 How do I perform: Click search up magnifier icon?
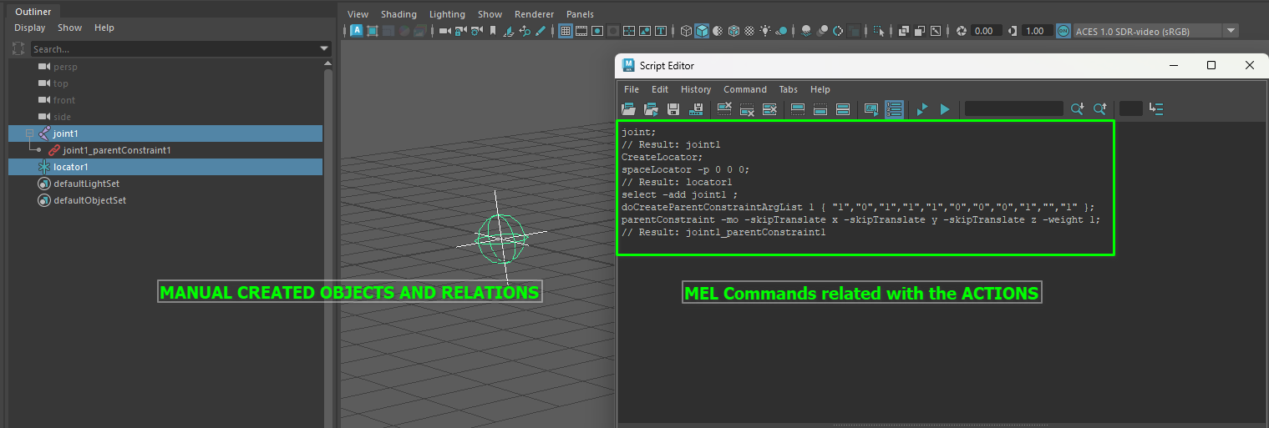point(1099,108)
